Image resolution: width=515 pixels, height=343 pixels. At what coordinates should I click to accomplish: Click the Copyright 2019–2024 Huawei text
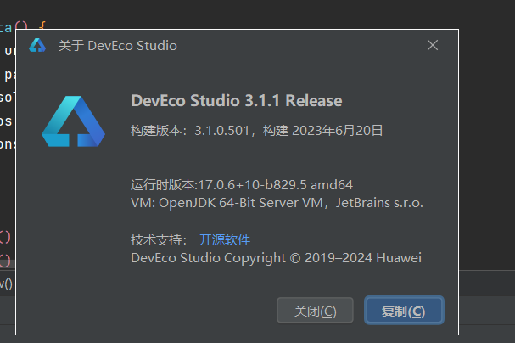click(x=277, y=258)
